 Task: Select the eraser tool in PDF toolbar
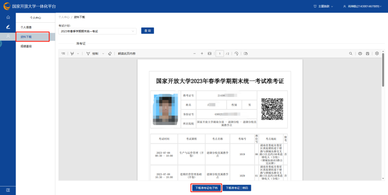[110, 53]
